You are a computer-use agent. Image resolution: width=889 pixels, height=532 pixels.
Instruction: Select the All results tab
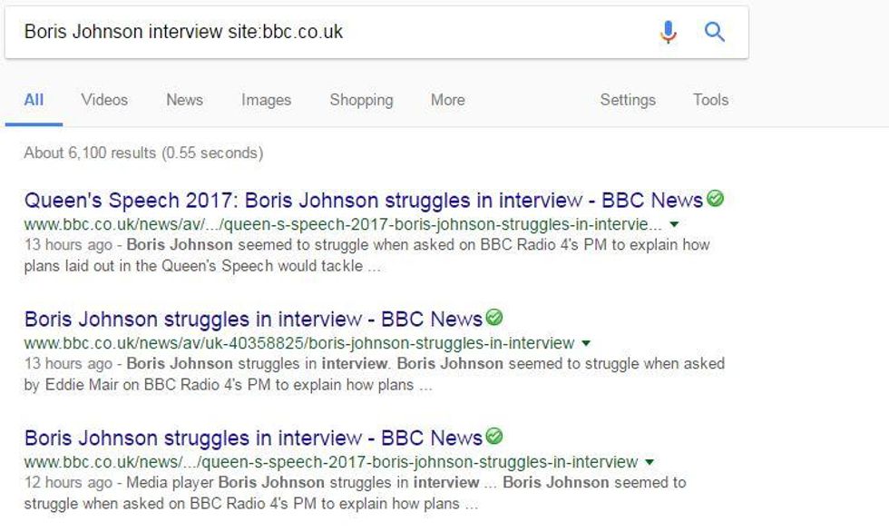click(34, 100)
